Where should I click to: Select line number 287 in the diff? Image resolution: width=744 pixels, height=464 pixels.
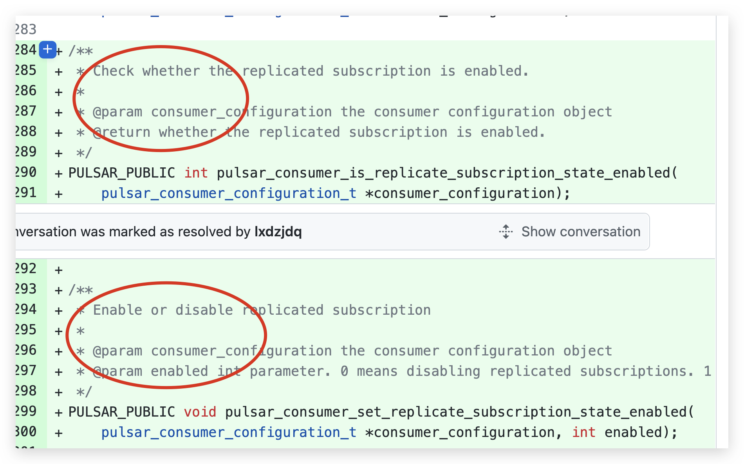[26, 111]
